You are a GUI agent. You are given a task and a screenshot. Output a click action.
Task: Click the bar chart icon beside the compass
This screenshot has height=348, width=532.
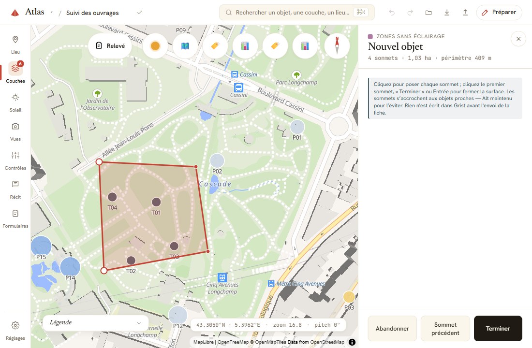(305, 46)
